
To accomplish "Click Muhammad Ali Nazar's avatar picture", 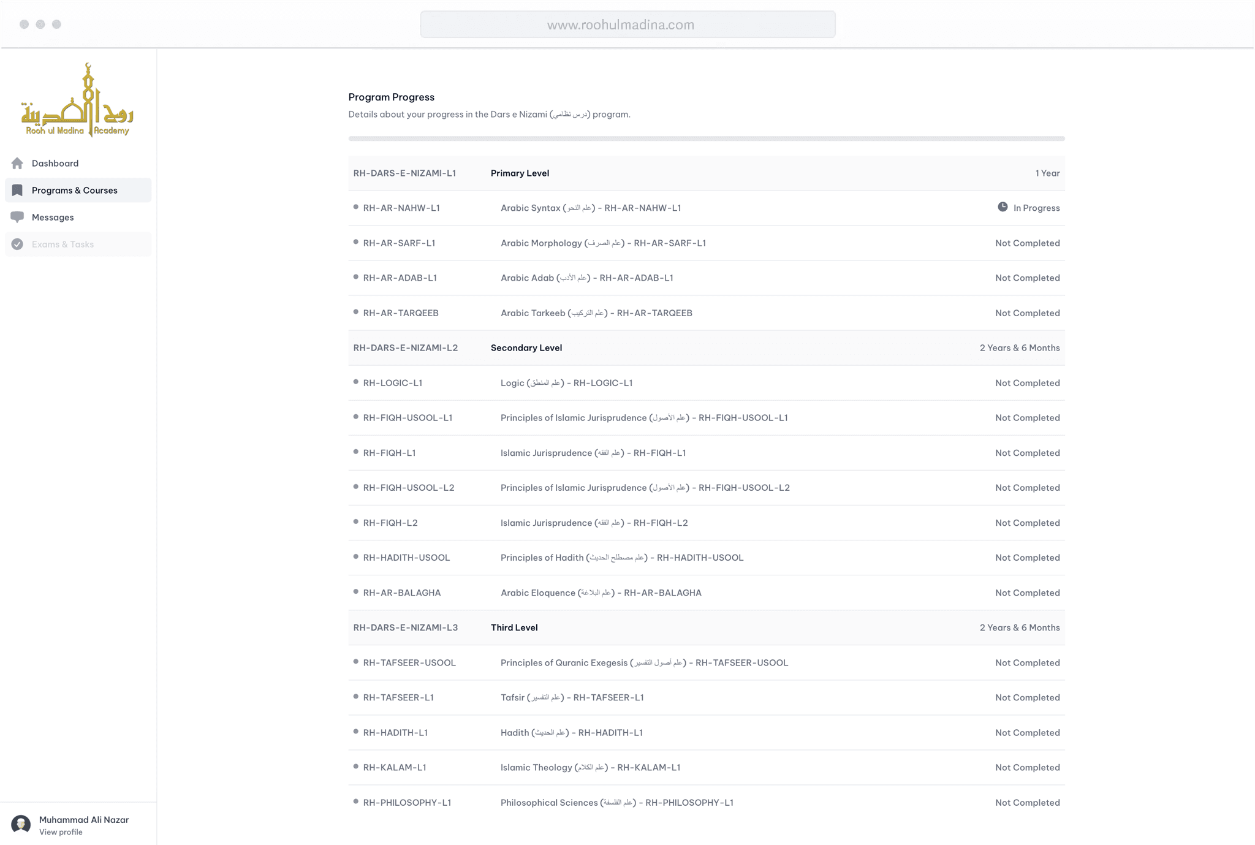I will coord(21,824).
